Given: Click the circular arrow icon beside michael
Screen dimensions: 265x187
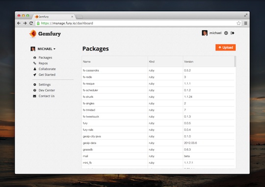Looking at the screenshot, I should (x=226, y=33).
